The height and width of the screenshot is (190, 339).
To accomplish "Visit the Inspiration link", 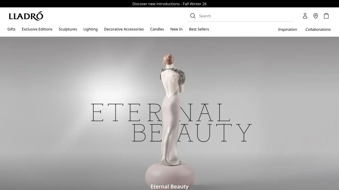I will (x=287, y=30).
